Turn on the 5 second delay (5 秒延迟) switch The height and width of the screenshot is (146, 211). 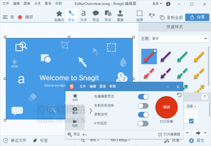[x=143, y=124]
